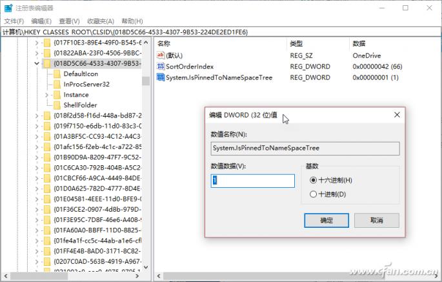Open the 编辑(E) menu

point(41,21)
